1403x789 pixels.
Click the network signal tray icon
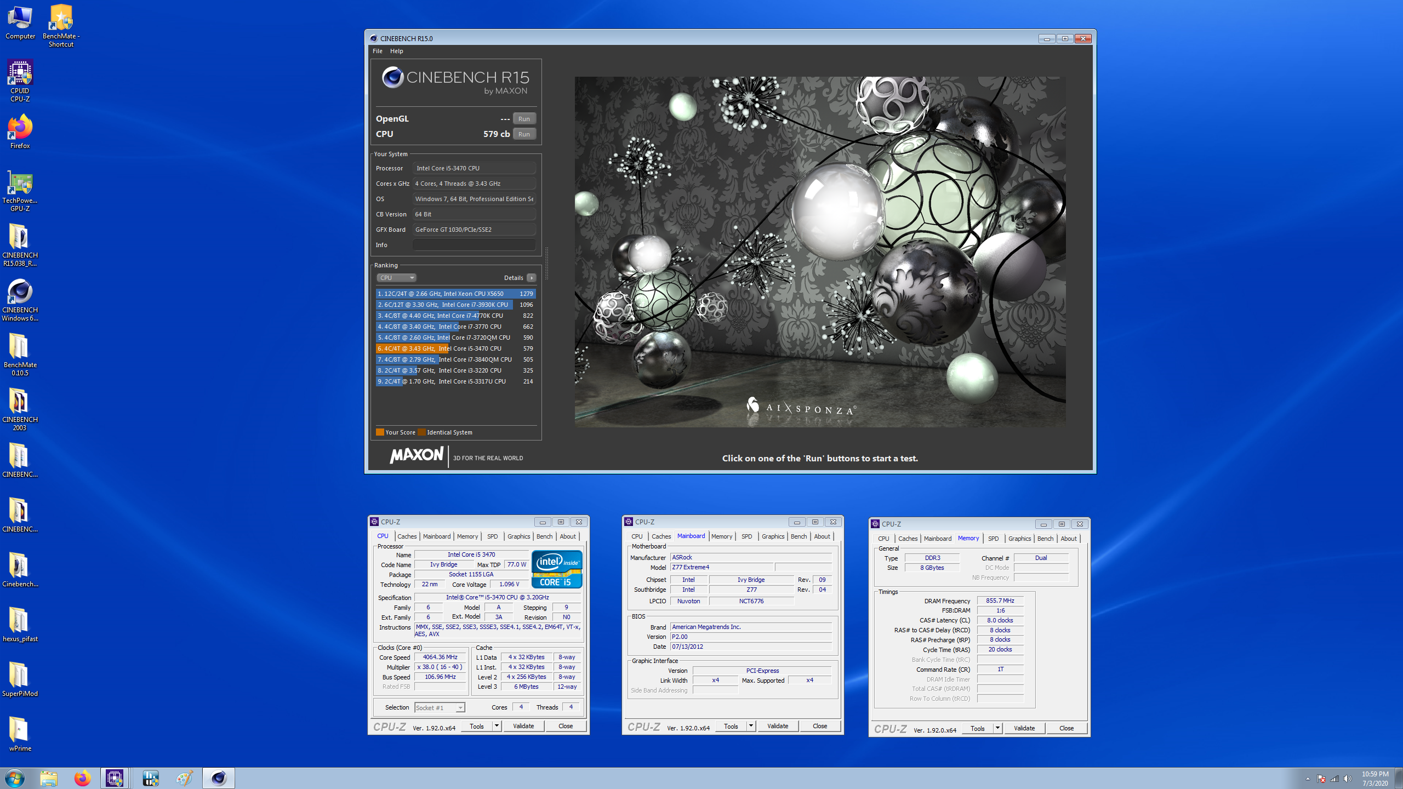[x=1334, y=779]
